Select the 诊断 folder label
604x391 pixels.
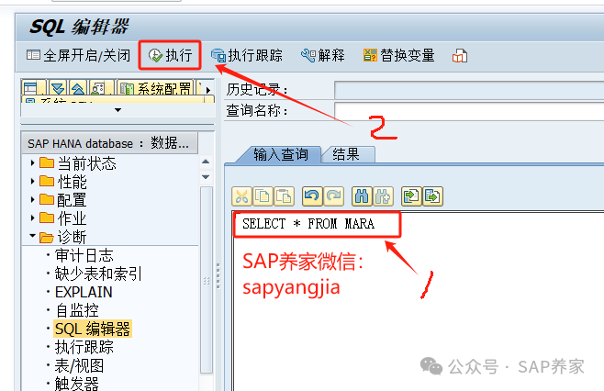pos(72,237)
